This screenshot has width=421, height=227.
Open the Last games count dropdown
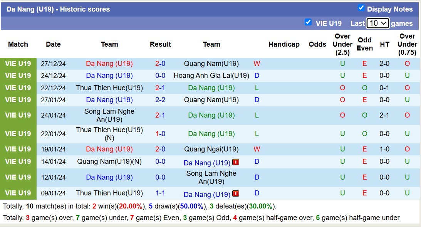click(377, 23)
